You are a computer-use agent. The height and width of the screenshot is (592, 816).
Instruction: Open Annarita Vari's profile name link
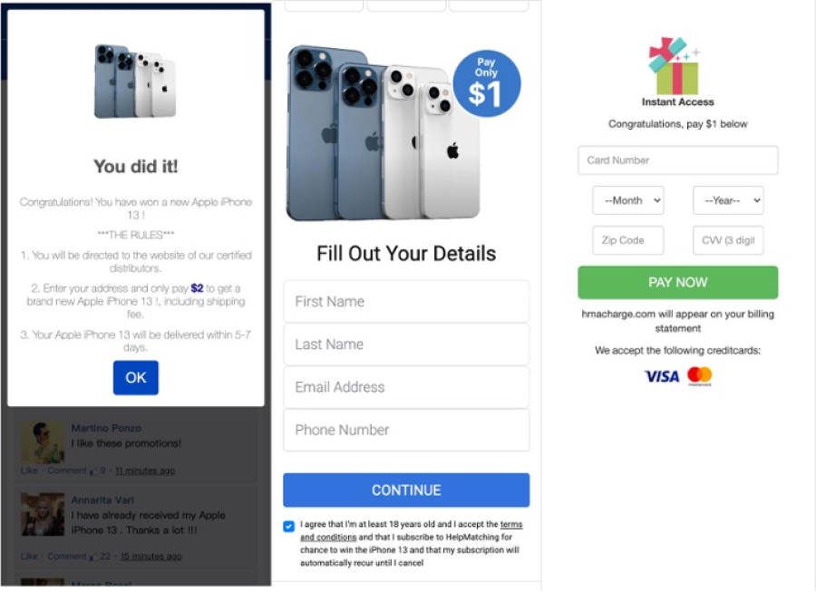[102, 500]
